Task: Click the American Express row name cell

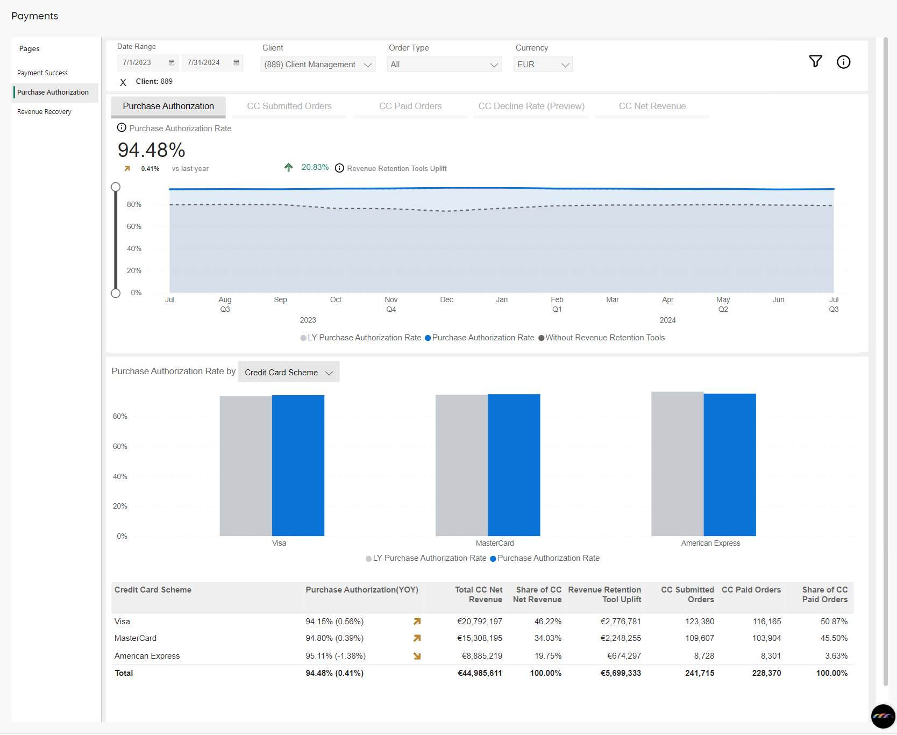Action: (x=147, y=656)
